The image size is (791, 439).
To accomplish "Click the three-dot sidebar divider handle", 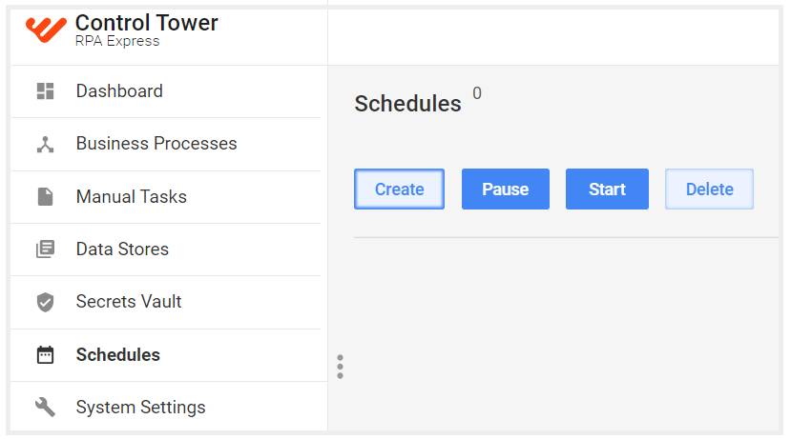I will 340,367.
